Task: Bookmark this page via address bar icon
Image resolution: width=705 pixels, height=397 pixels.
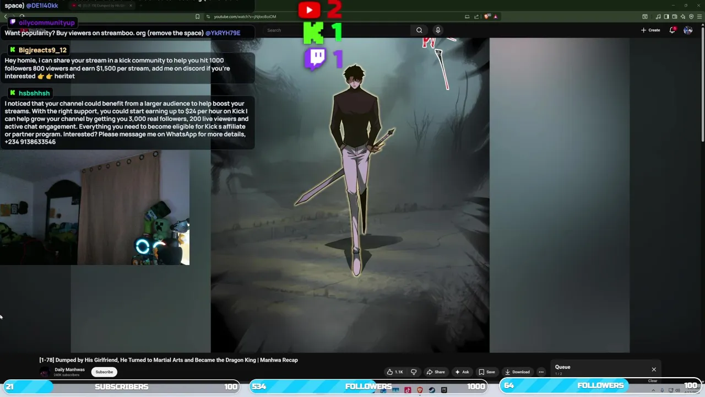Action: tap(197, 17)
